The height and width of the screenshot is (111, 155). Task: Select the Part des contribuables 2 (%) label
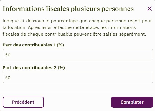(34, 68)
